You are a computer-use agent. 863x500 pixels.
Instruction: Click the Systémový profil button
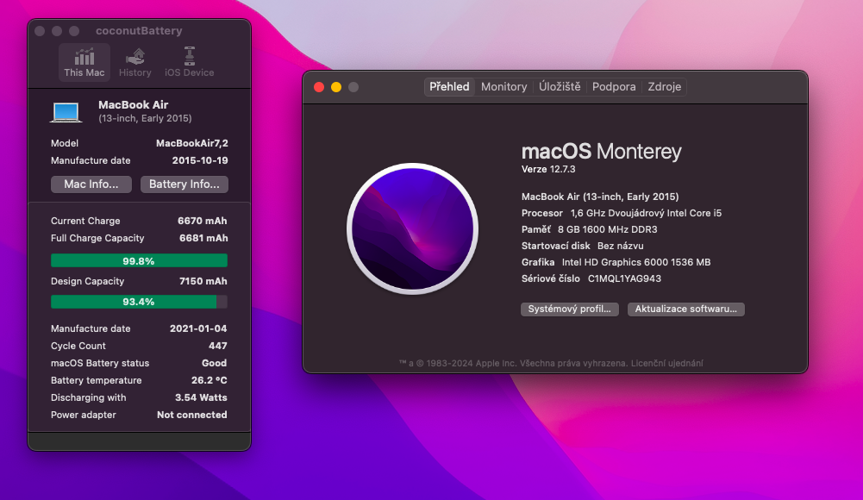[570, 309]
